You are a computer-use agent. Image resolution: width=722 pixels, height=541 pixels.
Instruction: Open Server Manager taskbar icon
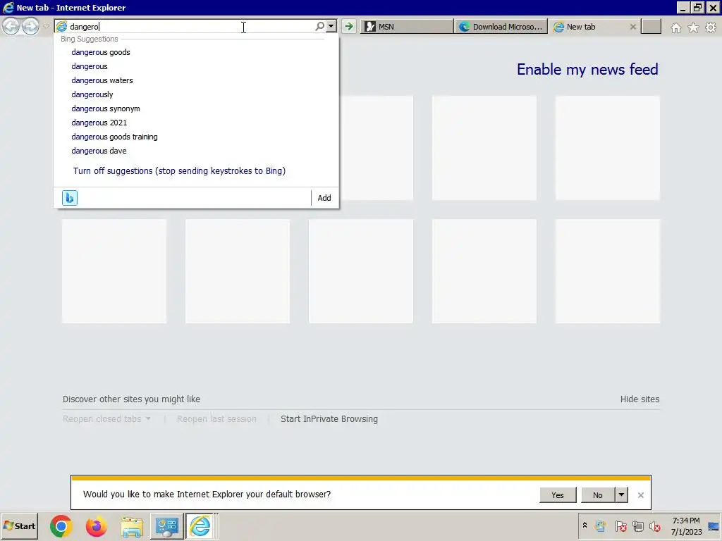pos(166,526)
